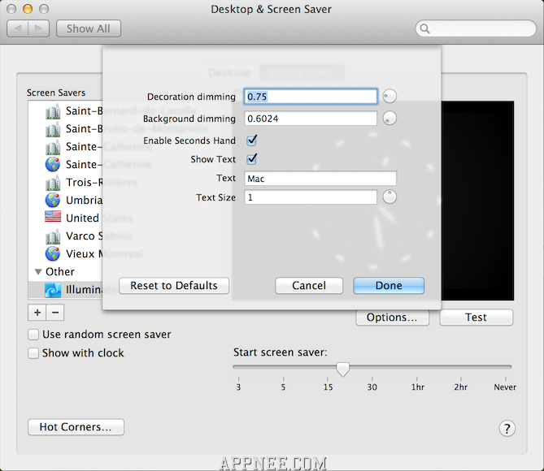Enable Show with clock checkbox
Image resolution: width=544 pixels, height=471 pixels.
point(33,353)
